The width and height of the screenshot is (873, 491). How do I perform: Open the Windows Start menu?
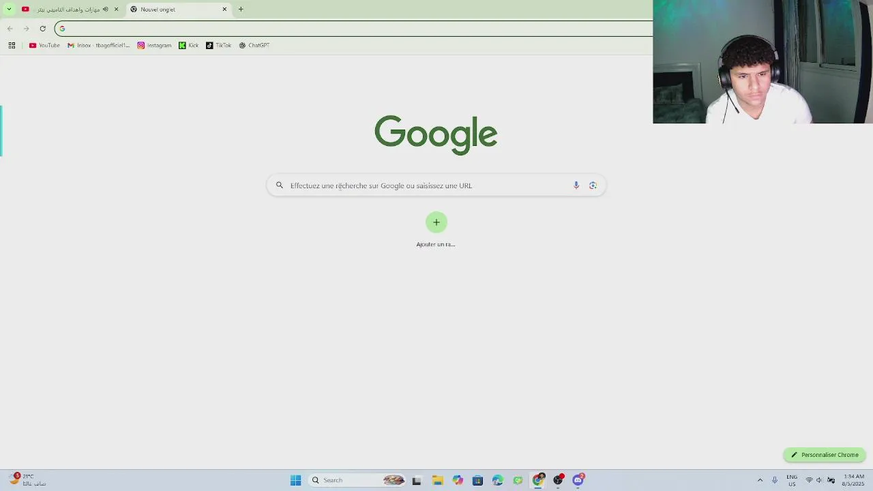(295, 481)
